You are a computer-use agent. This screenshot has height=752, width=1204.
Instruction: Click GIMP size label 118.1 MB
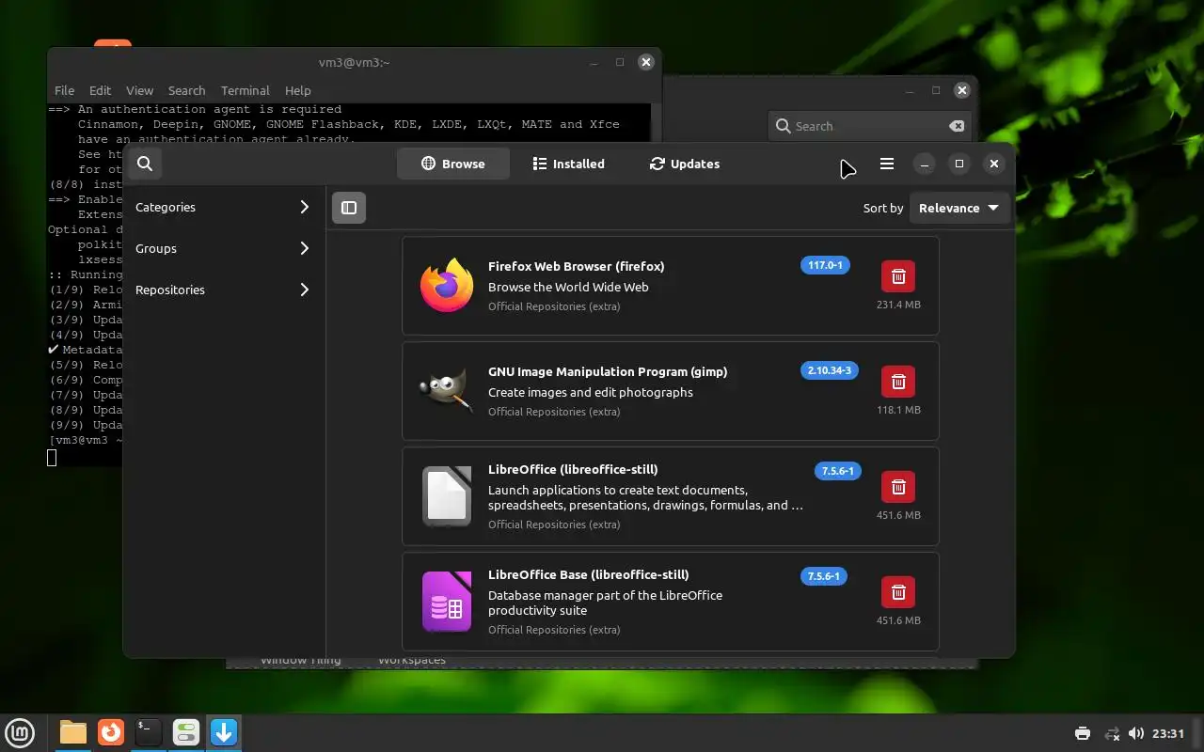[x=898, y=410]
